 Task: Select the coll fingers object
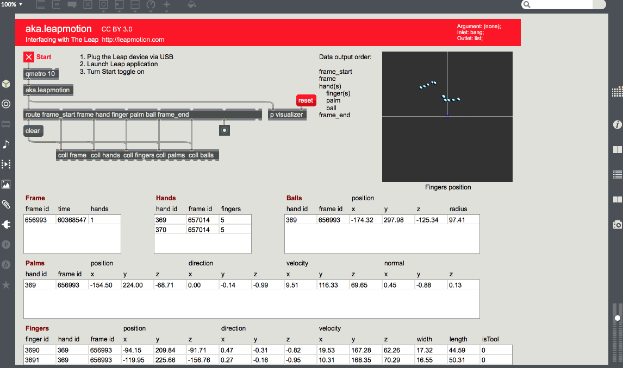[138, 155]
